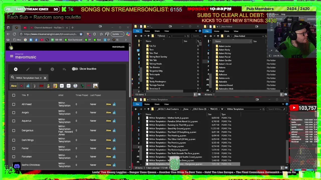This screenshot has width=321, height=180.
Task: Refresh the T (Done) explorer window
Action: point(188,36)
